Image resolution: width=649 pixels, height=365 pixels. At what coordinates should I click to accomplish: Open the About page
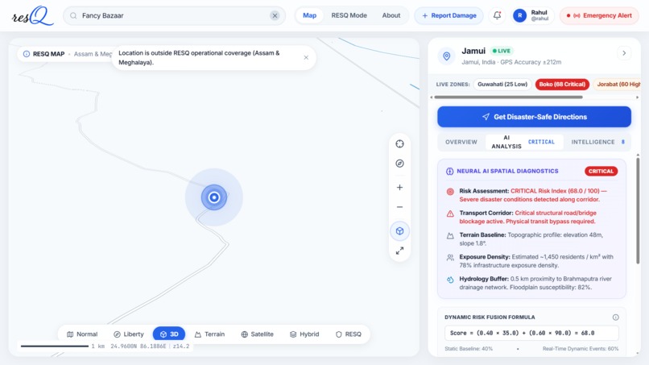click(x=391, y=15)
